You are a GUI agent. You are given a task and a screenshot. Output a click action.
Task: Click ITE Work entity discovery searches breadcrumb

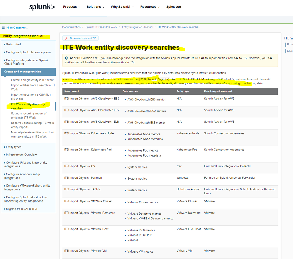pyautogui.click(x=179, y=27)
